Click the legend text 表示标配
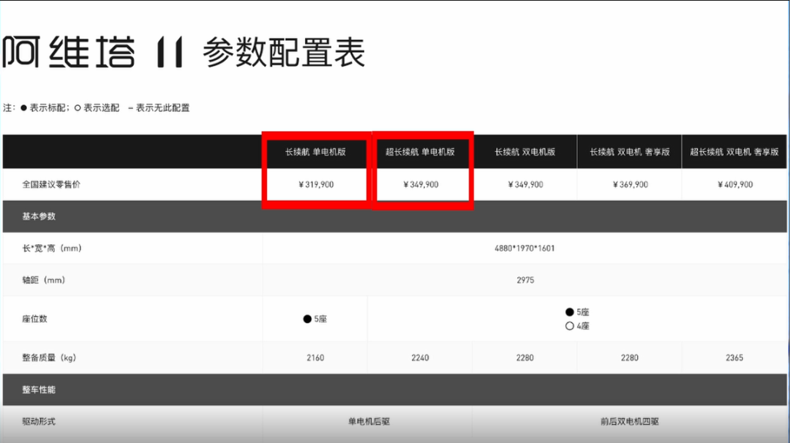The image size is (790, 443). 48,107
